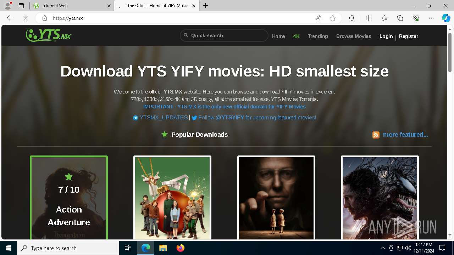Open the Follow @YTSYIFY link
Image resolution: width=454 pixels, height=255 pixels.
click(x=257, y=118)
